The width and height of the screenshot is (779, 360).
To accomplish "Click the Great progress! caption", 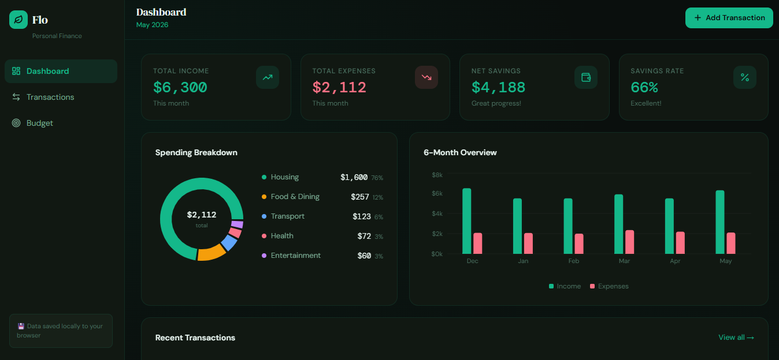I will coord(496,103).
